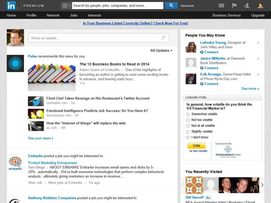Screen dimensions: 271x203
Task: Select the Slightly volatile option
Action: (x=188, y=132)
